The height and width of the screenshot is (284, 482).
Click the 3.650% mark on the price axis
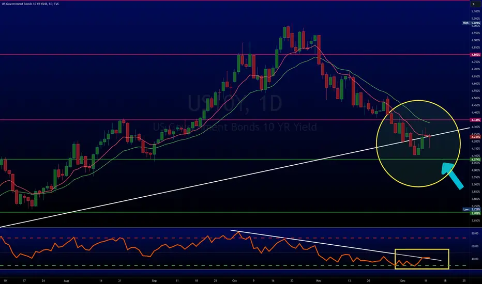(x=475, y=220)
